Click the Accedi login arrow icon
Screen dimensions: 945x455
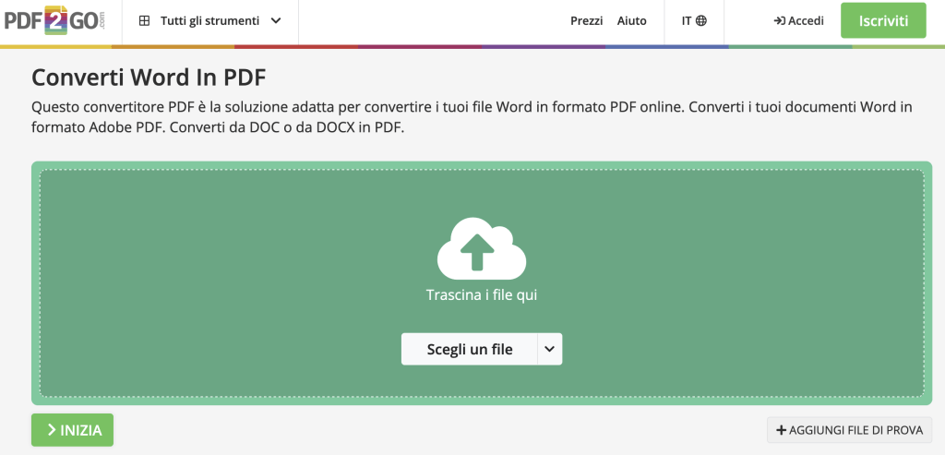779,21
